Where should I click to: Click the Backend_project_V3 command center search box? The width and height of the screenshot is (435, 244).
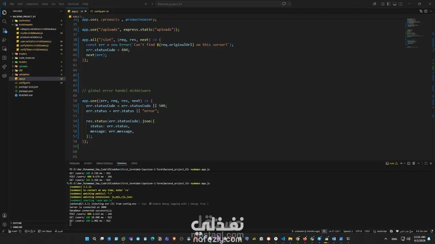217,4
